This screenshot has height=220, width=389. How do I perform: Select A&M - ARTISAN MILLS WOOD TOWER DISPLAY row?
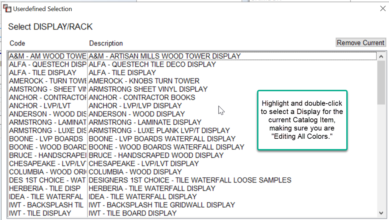pos(192,56)
